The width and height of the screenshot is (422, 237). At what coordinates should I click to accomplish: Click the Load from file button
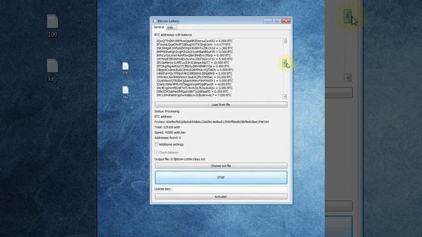coord(221,105)
